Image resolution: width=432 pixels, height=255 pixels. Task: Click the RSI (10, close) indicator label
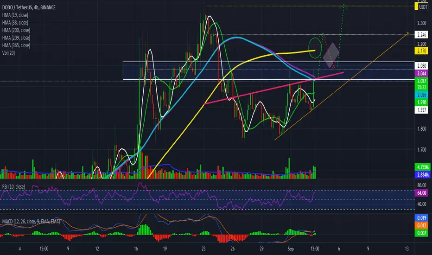13,187
